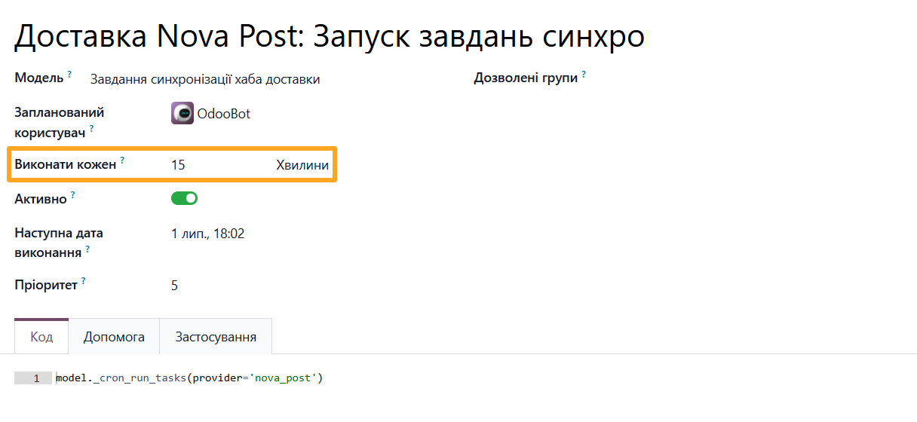Image resolution: width=917 pixels, height=422 pixels.
Task: Click the Виконати кожен label
Action: [x=66, y=164]
